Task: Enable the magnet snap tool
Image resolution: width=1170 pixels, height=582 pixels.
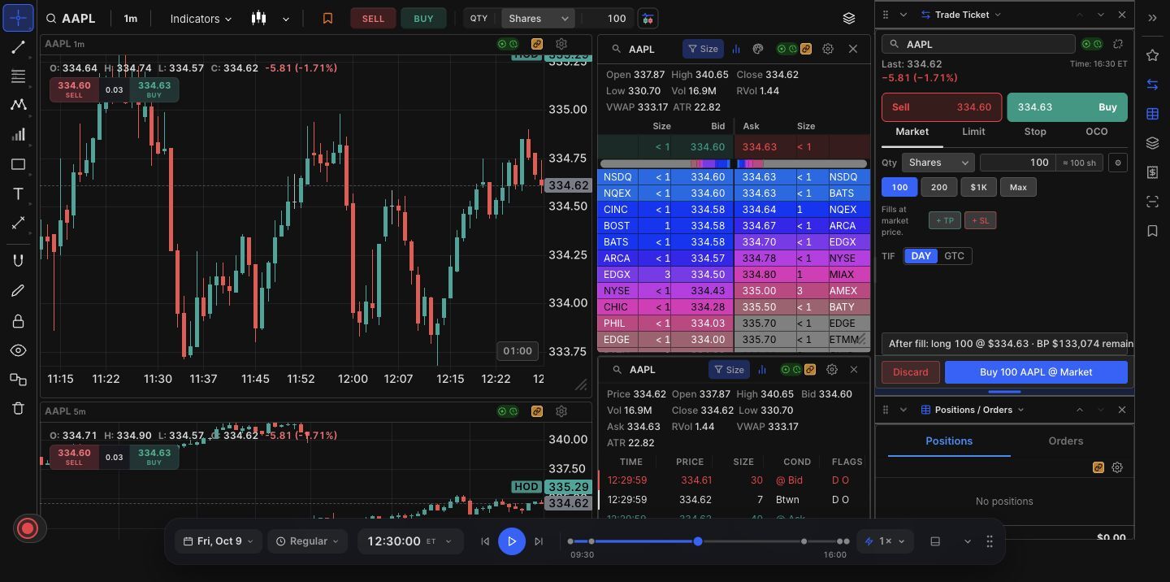Action: (x=18, y=261)
